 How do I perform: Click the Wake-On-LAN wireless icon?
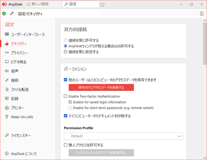(x=7, y=117)
